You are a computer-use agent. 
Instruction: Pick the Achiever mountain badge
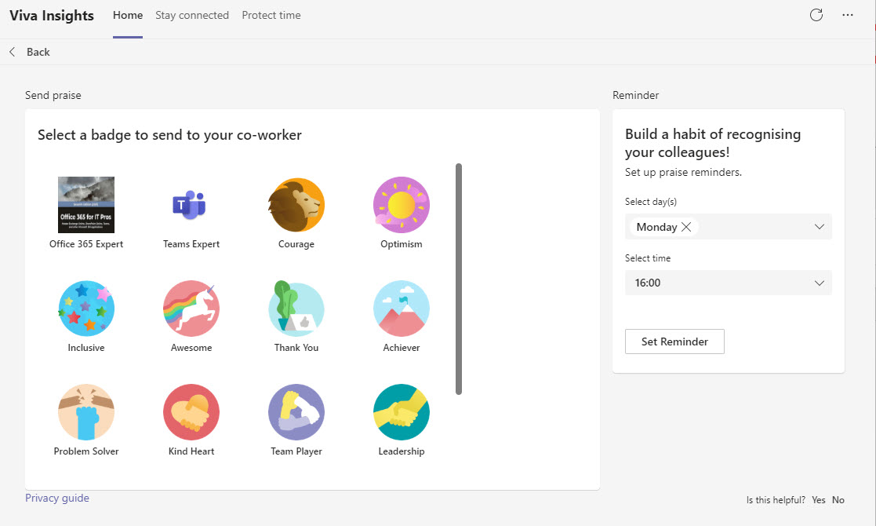(x=402, y=309)
